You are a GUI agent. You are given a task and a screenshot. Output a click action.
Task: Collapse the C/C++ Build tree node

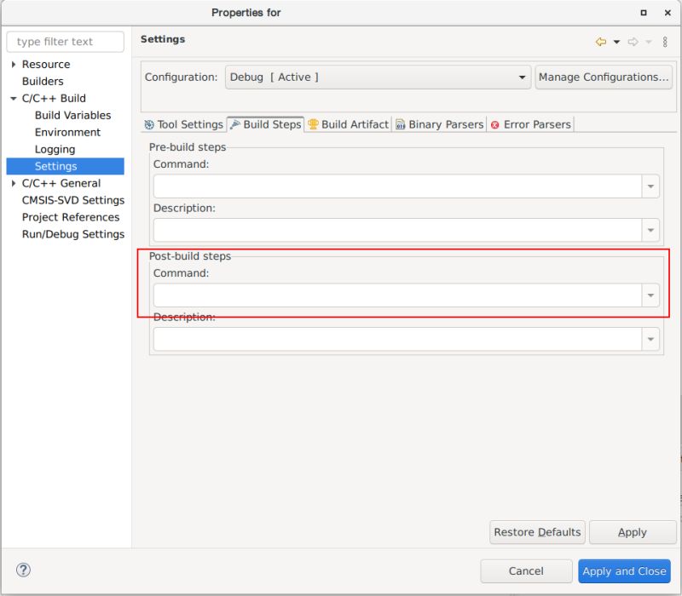tap(14, 99)
